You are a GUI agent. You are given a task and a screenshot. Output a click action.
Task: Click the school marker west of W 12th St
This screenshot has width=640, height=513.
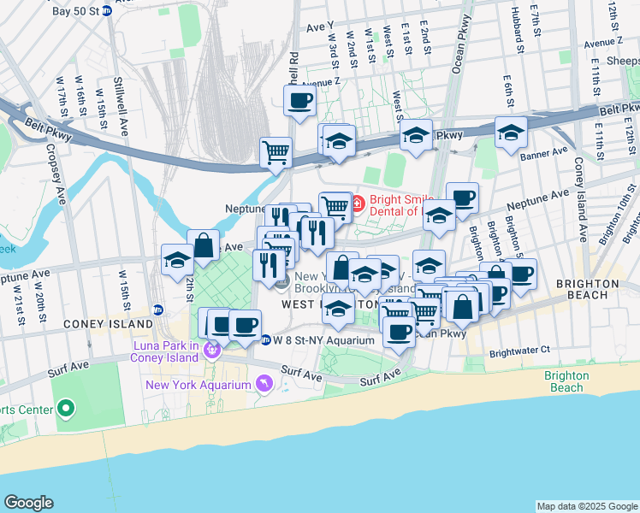tap(178, 262)
